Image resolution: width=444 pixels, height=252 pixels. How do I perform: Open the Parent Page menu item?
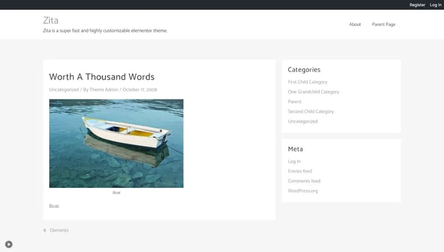(x=383, y=25)
